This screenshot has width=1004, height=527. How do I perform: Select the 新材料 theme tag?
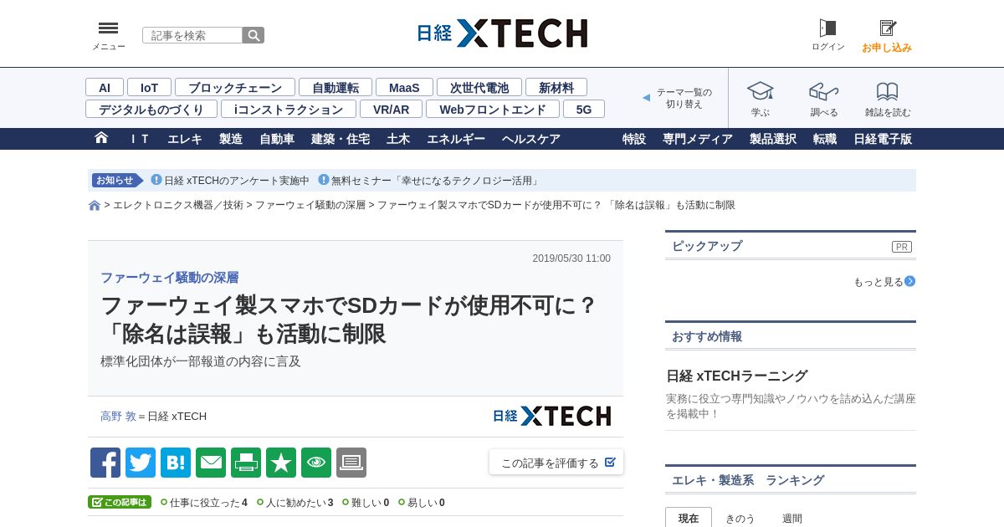click(x=556, y=87)
